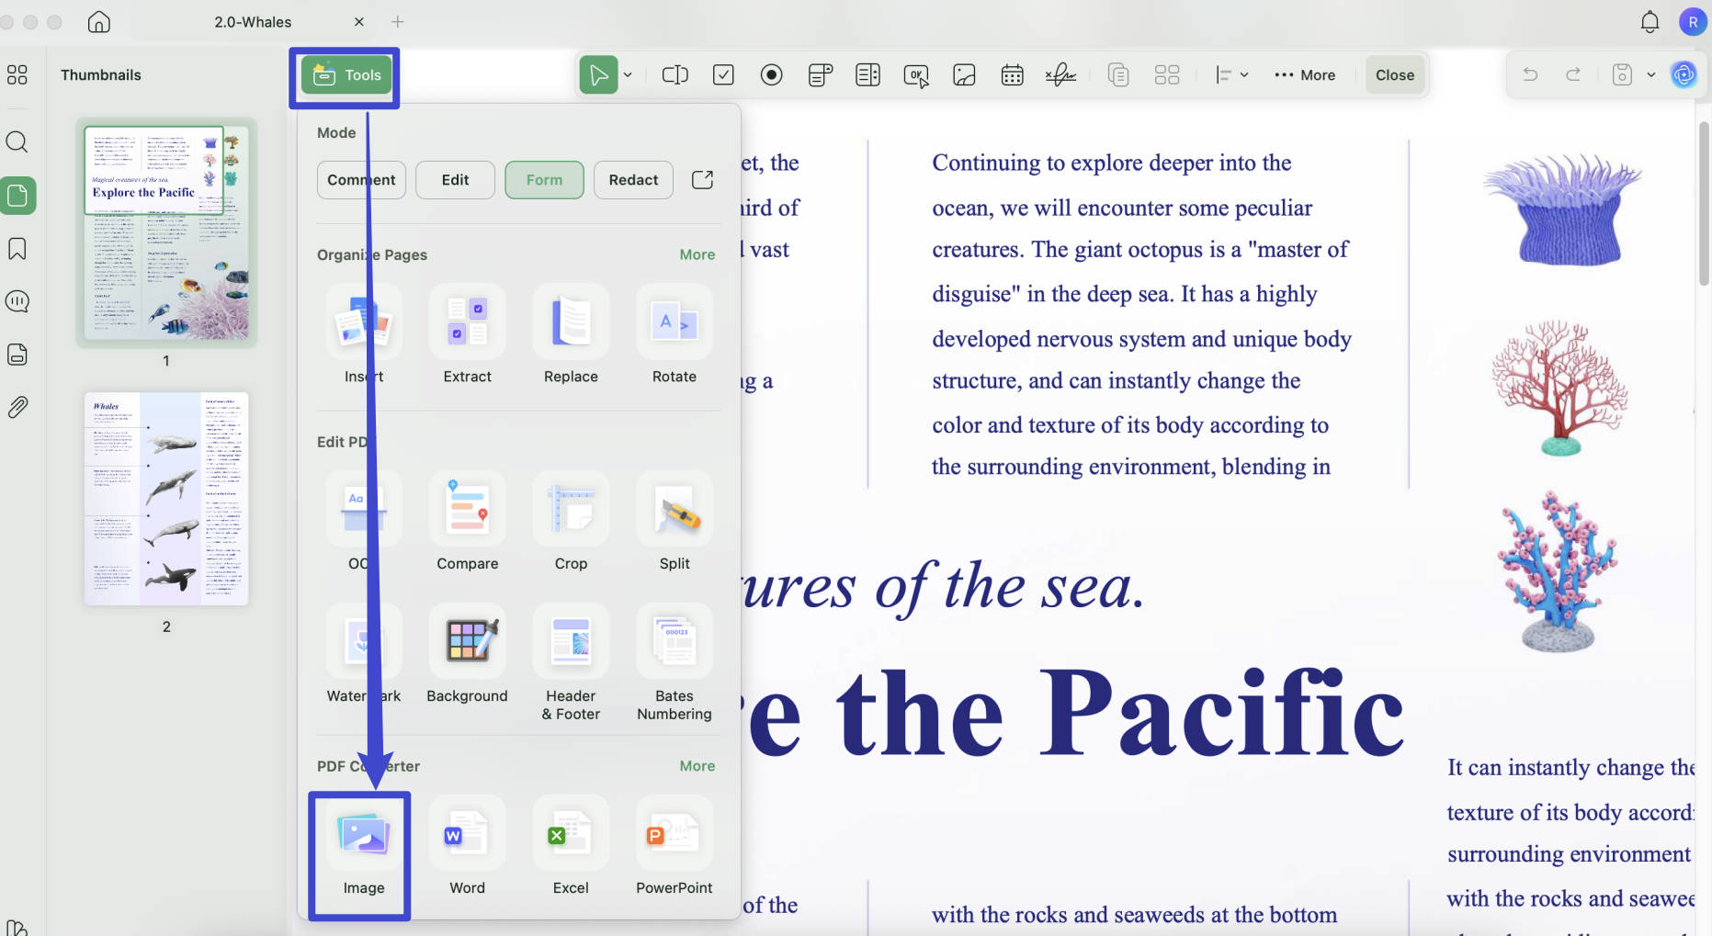Screen dimensions: 1712x936
Task: Add an image form field
Action: point(964,75)
